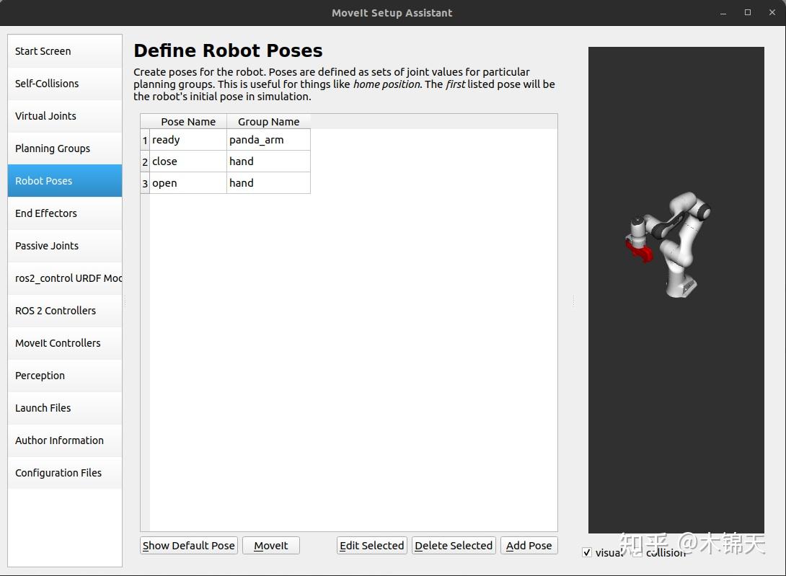786x576 pixels.
Task: Click the Delete Selected button
Action: (453, 545)
